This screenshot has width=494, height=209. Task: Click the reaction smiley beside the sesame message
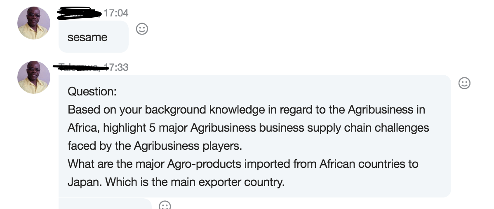pos(142,29)
